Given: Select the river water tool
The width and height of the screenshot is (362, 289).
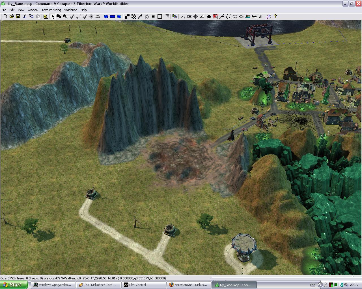Looking at the screenshot, I should 112,17.
